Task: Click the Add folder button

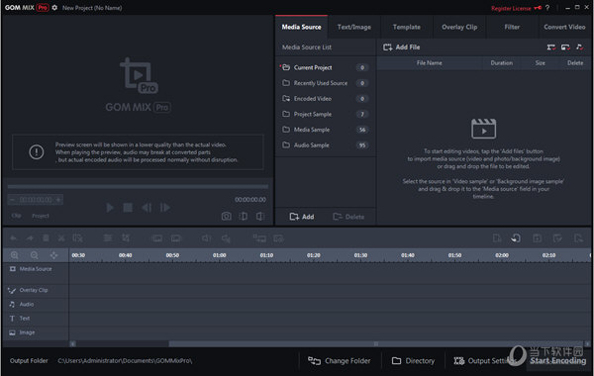Action: [x=302, y=217]
